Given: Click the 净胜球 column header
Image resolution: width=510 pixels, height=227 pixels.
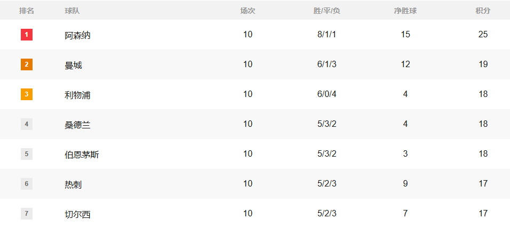Looking at the screenshot, I should pyautogui.click(x=405, y=11).
